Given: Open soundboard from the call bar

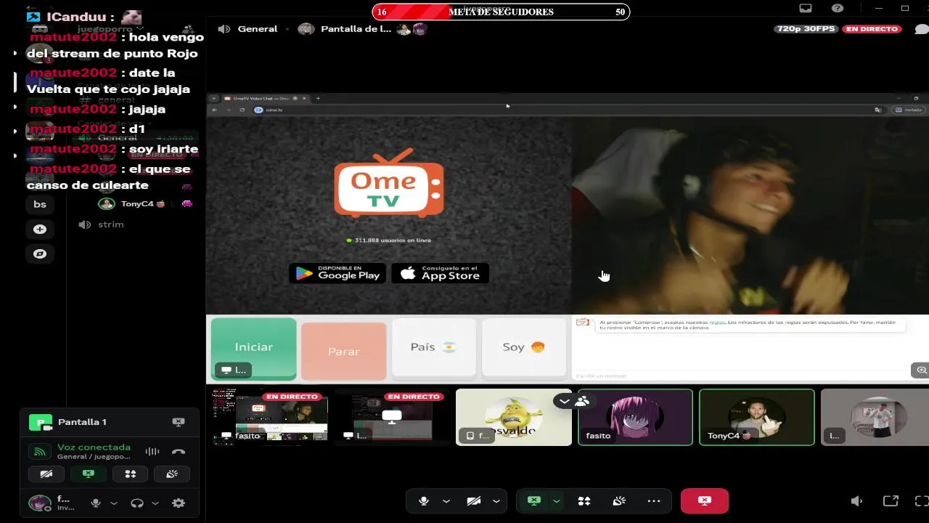Looking at the screenshot, I should tap(619, 501).
